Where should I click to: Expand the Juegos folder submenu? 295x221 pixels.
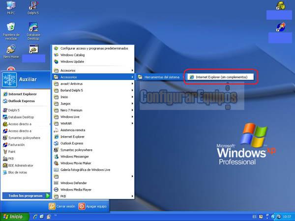point(93,104)
